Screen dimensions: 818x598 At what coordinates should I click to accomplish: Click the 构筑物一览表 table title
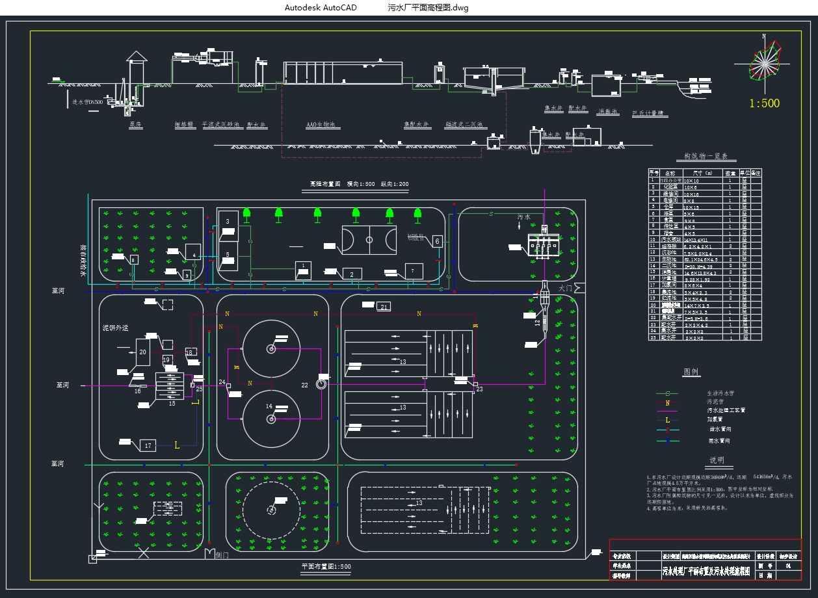705,157
